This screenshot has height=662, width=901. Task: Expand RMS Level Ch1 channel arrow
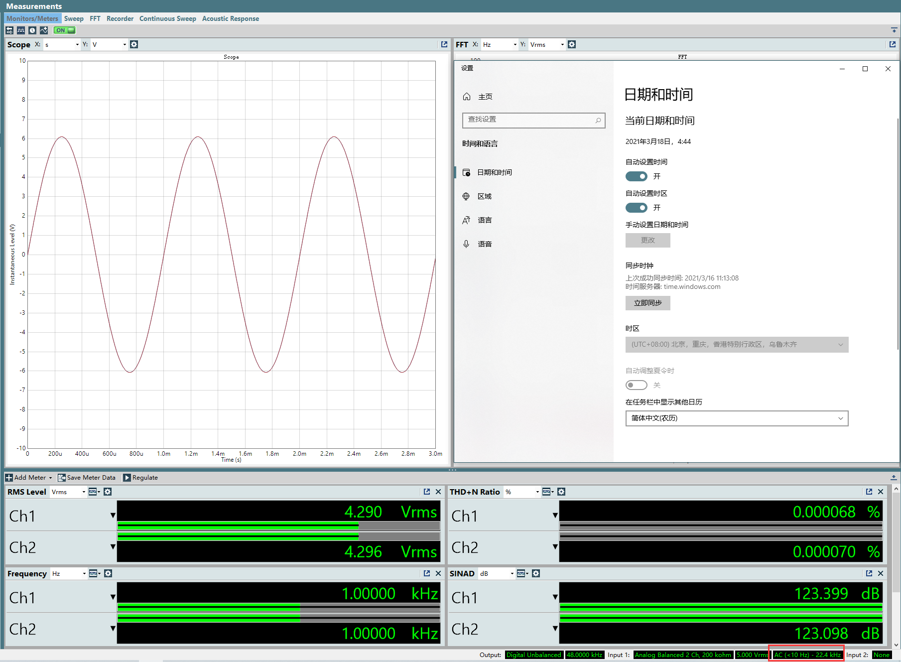click(113, 516)
